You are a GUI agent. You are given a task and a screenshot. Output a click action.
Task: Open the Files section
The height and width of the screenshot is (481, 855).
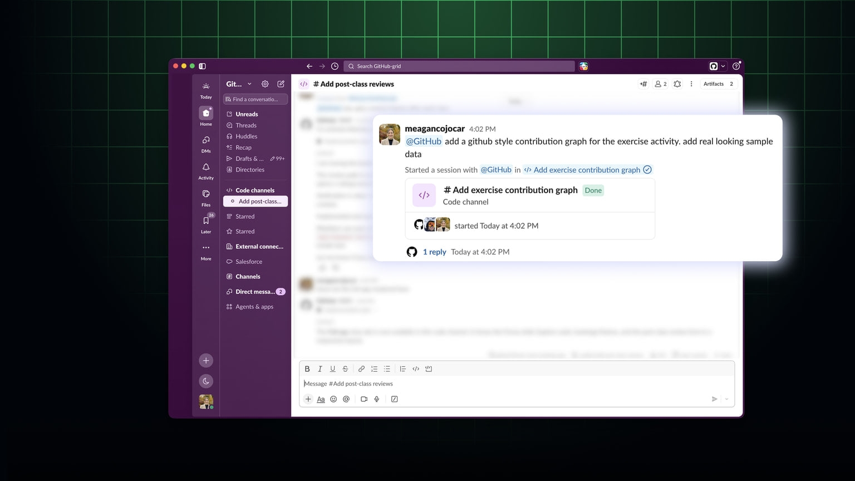click(206, 197)
